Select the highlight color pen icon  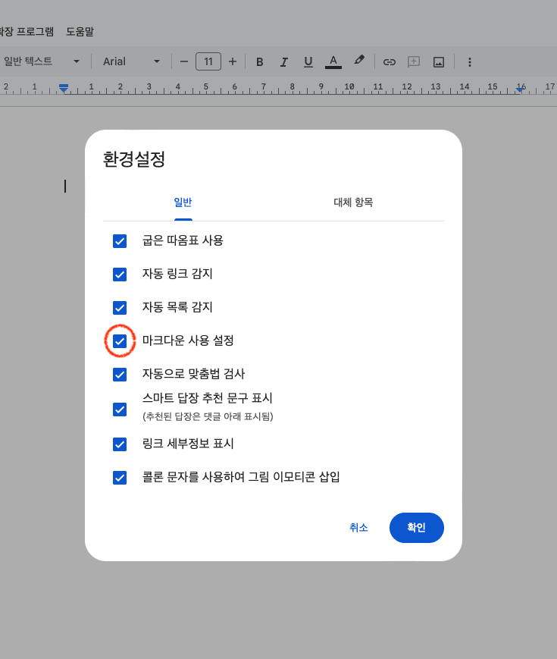point(359,61)
